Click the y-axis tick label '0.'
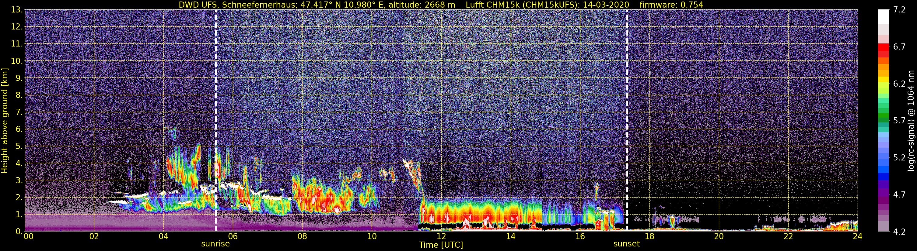Image resolution: width=917 pixels, height=251 pixels. [x=19, y=232]
